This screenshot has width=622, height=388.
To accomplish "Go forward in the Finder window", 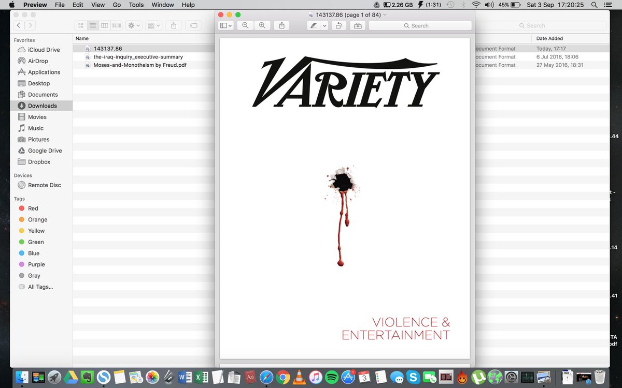I will [31, 25].
